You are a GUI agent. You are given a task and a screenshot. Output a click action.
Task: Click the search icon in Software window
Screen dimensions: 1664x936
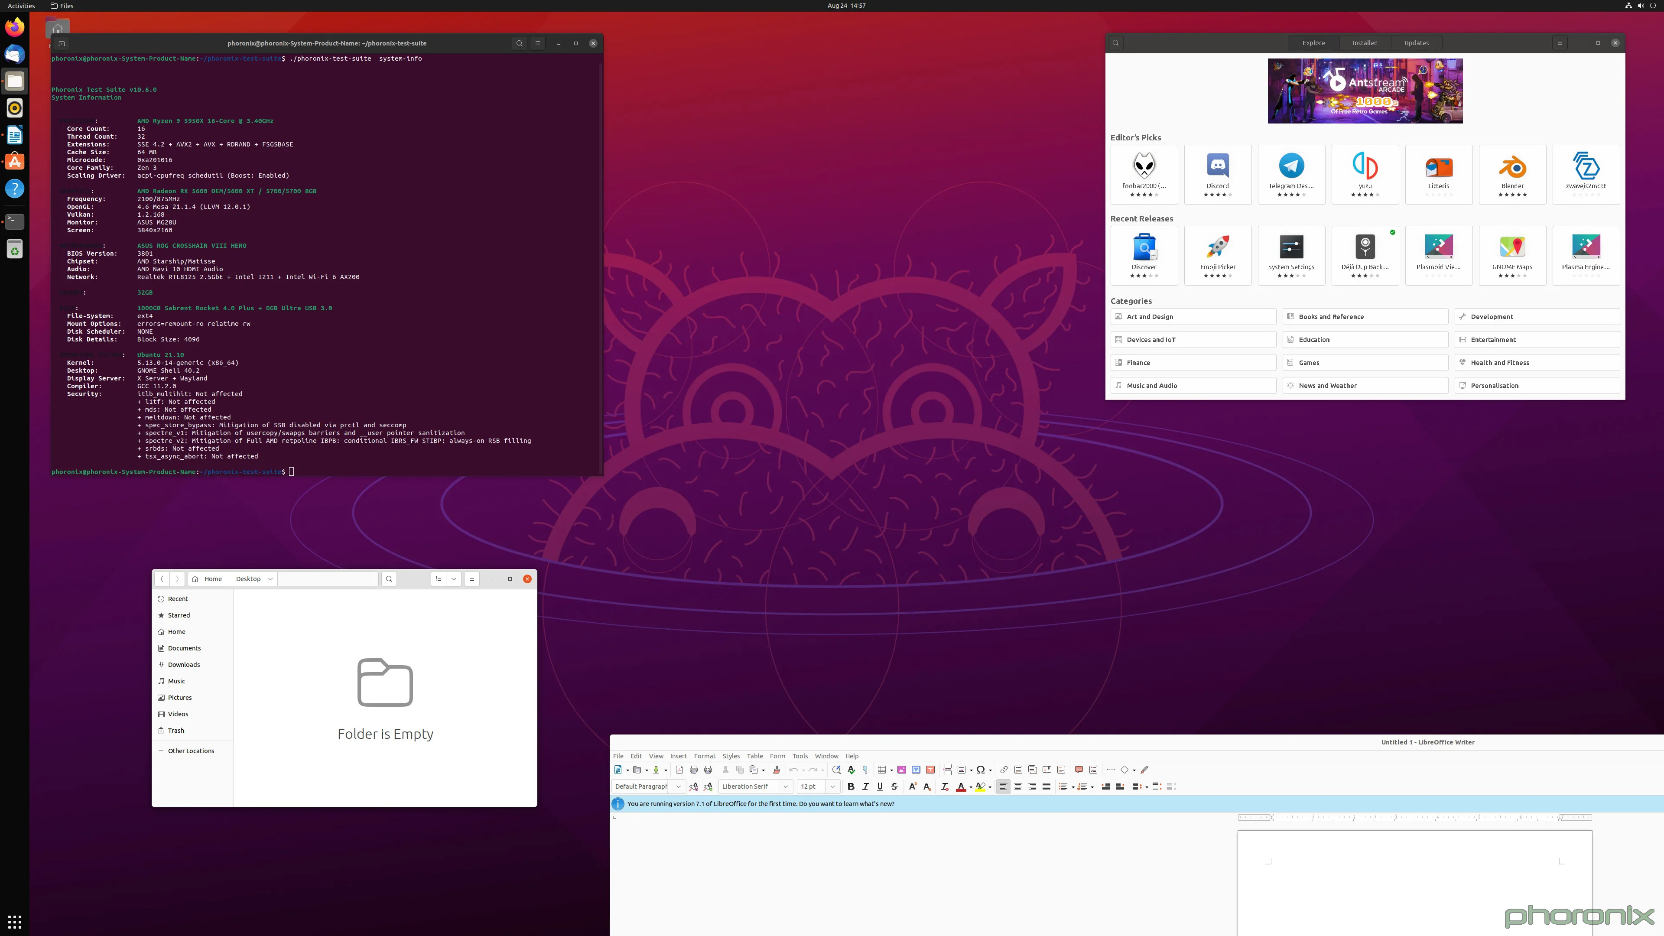coord(1115,43)
